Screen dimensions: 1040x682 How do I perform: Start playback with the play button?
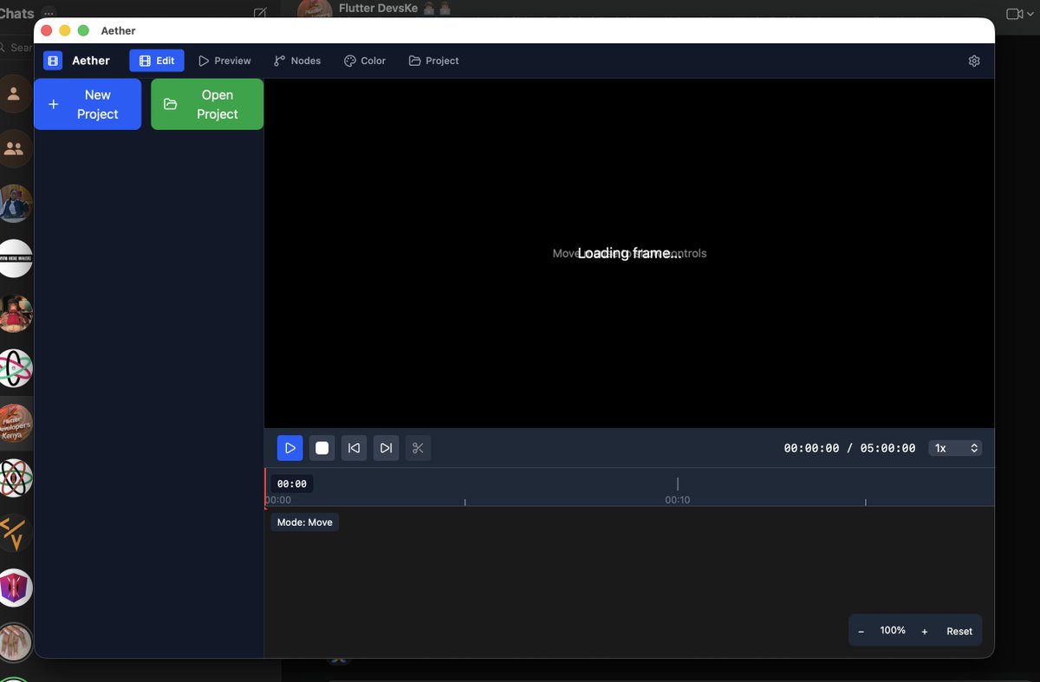coord(290,448)
